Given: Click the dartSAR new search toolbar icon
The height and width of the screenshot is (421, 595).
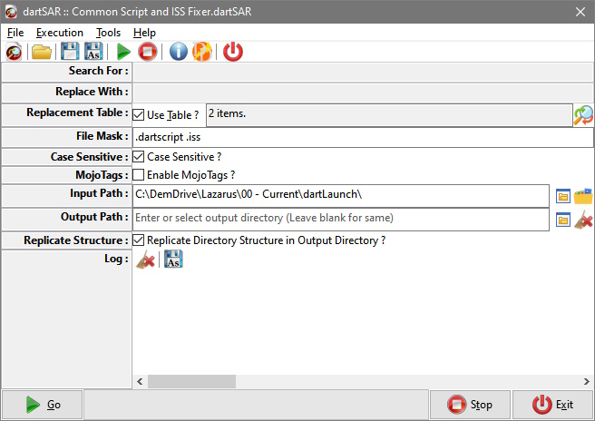Looking at the screenshot, I should (14, 52).
